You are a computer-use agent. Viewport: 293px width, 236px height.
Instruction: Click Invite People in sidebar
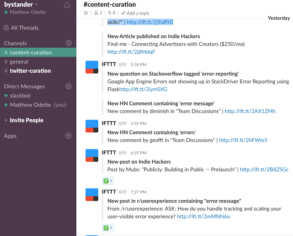click(x=27, y=120)
